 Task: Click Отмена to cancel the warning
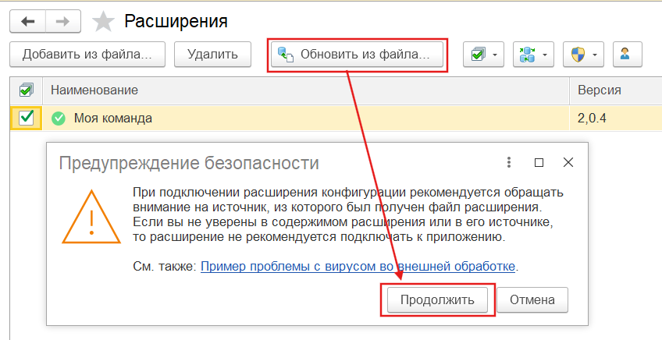click(x=532, y=299)
